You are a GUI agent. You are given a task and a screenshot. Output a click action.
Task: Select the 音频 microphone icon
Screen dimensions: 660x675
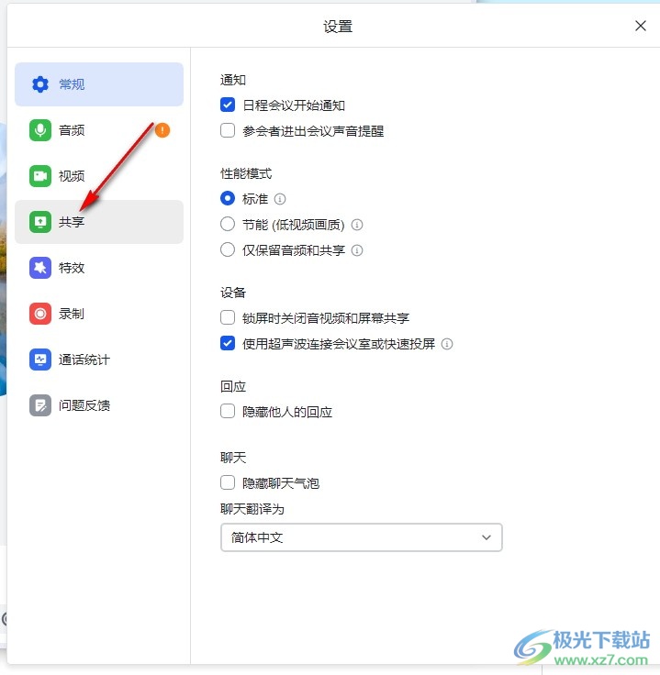coord(40,130)
